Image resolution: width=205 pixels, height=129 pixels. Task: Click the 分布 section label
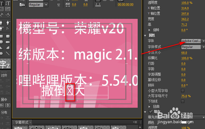pyautogui.click(x=4, y=112)
